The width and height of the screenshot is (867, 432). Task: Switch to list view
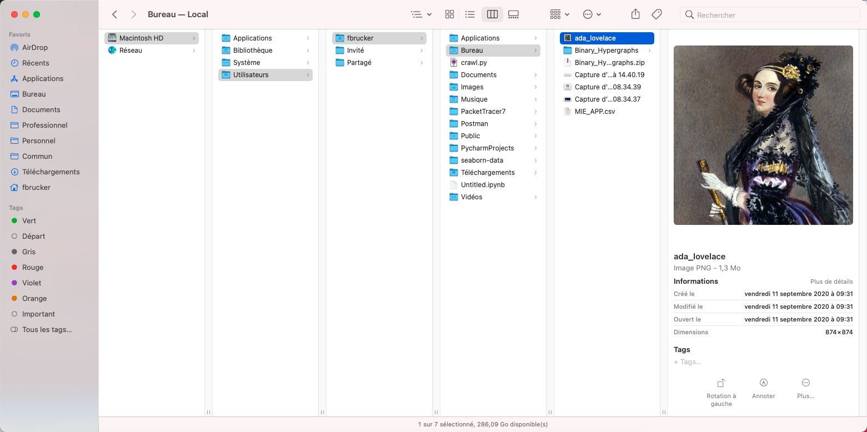[x=470, y=14]
